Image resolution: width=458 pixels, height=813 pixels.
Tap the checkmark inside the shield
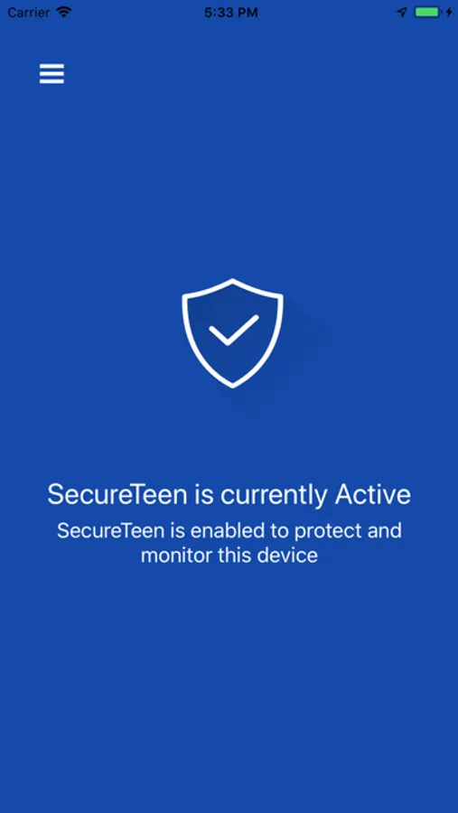click(233, 330)
